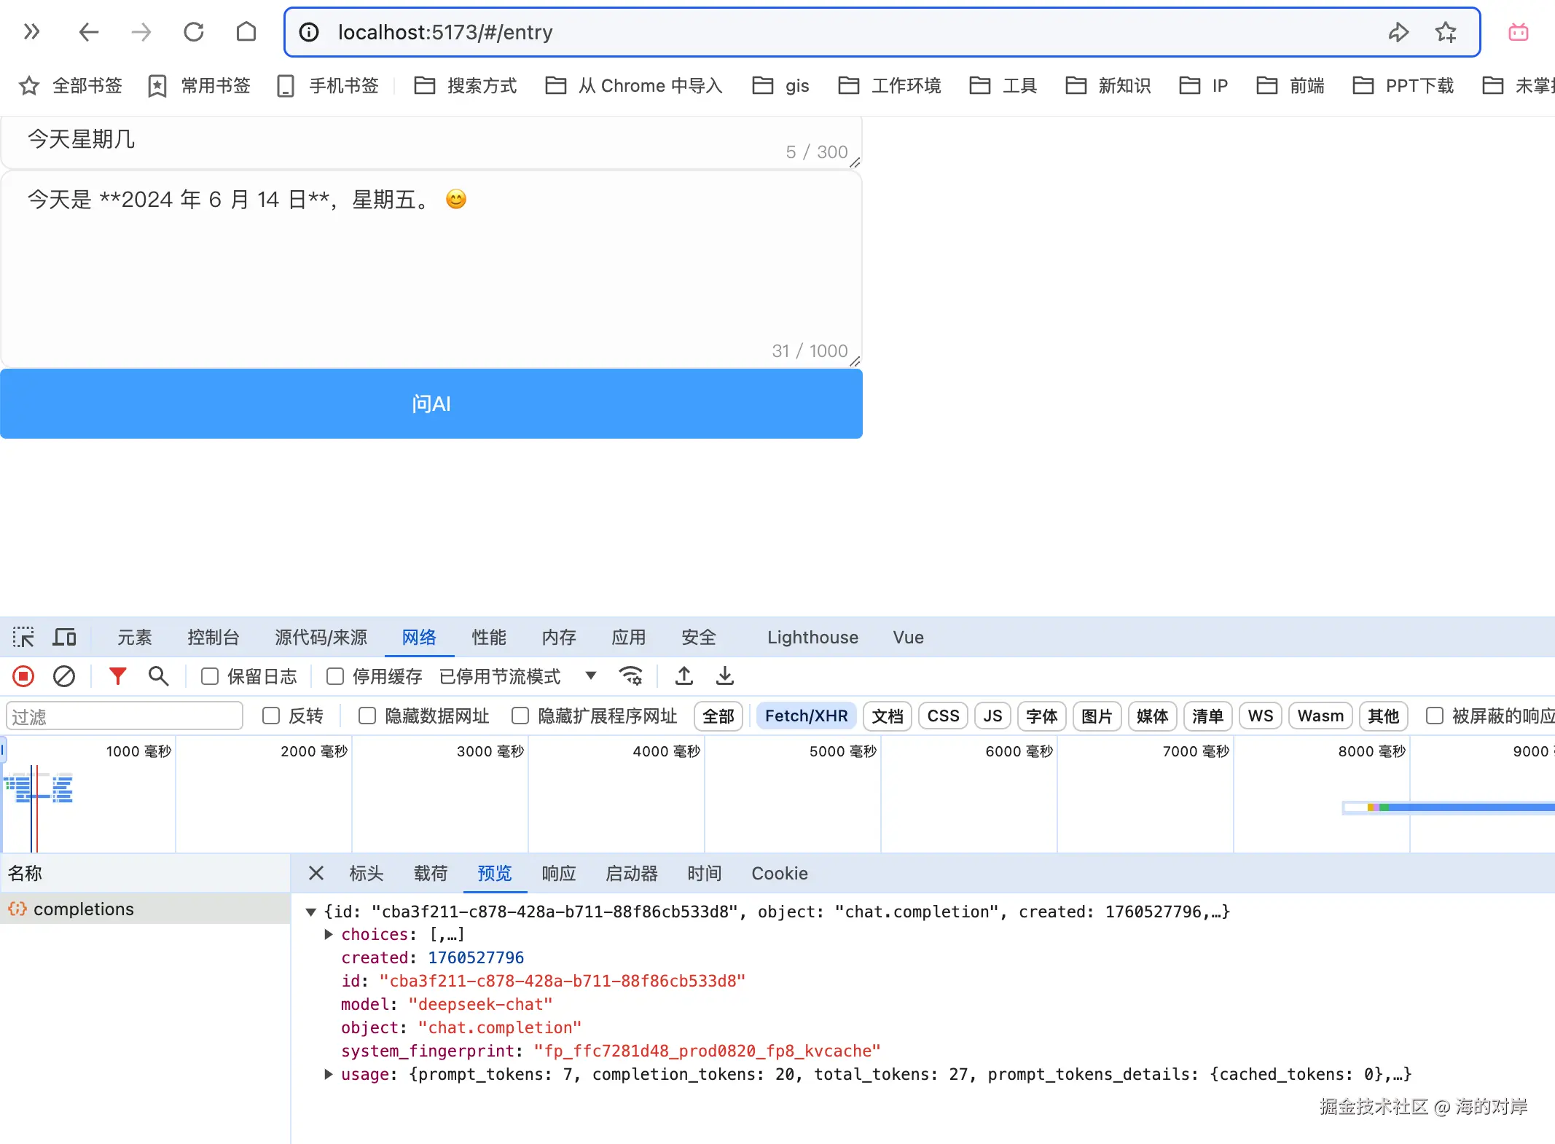
Task: Click the stop recording network log icon
Action: (23, 677)
